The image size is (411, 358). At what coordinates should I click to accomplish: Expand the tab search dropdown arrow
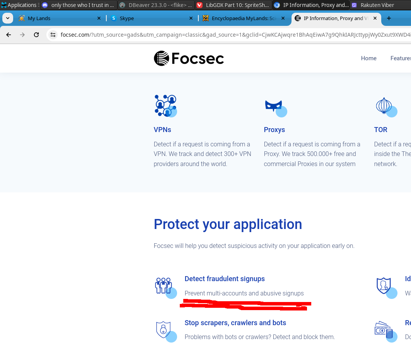8,18
